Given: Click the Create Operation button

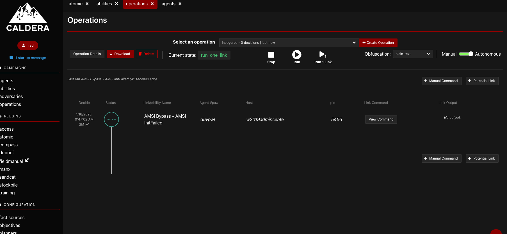Looking at the screenshot, I should [378, 43].
